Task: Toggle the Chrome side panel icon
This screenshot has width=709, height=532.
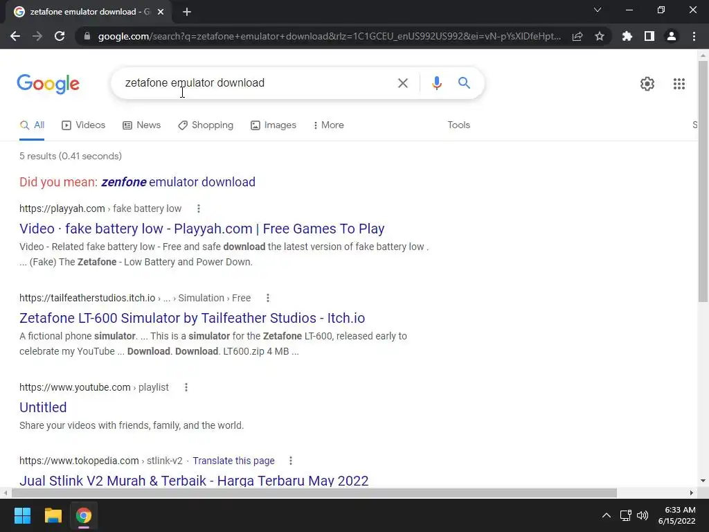Action: tap(649, 36)
